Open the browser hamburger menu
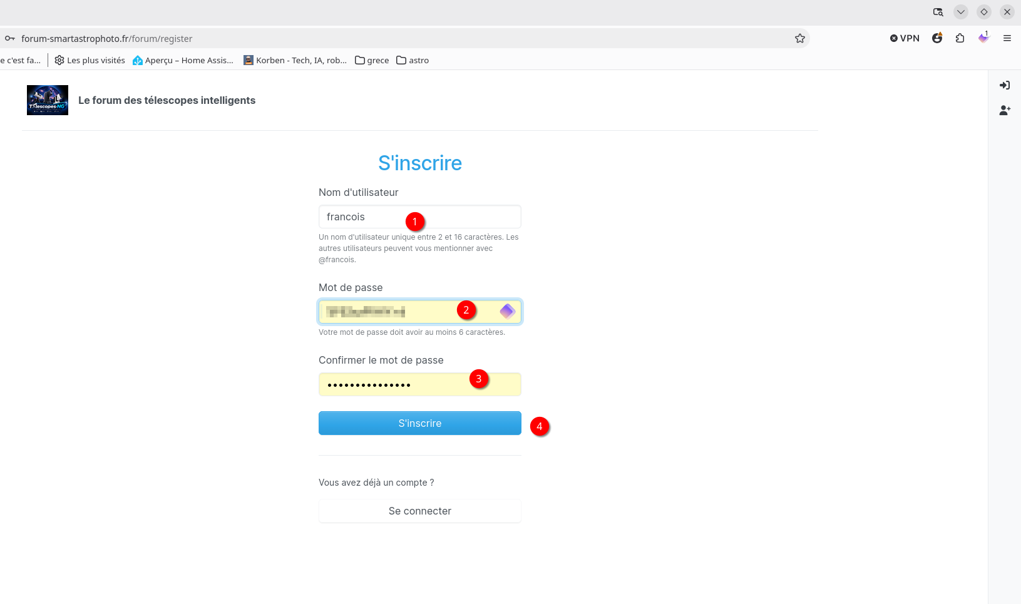 point(1007,38)
